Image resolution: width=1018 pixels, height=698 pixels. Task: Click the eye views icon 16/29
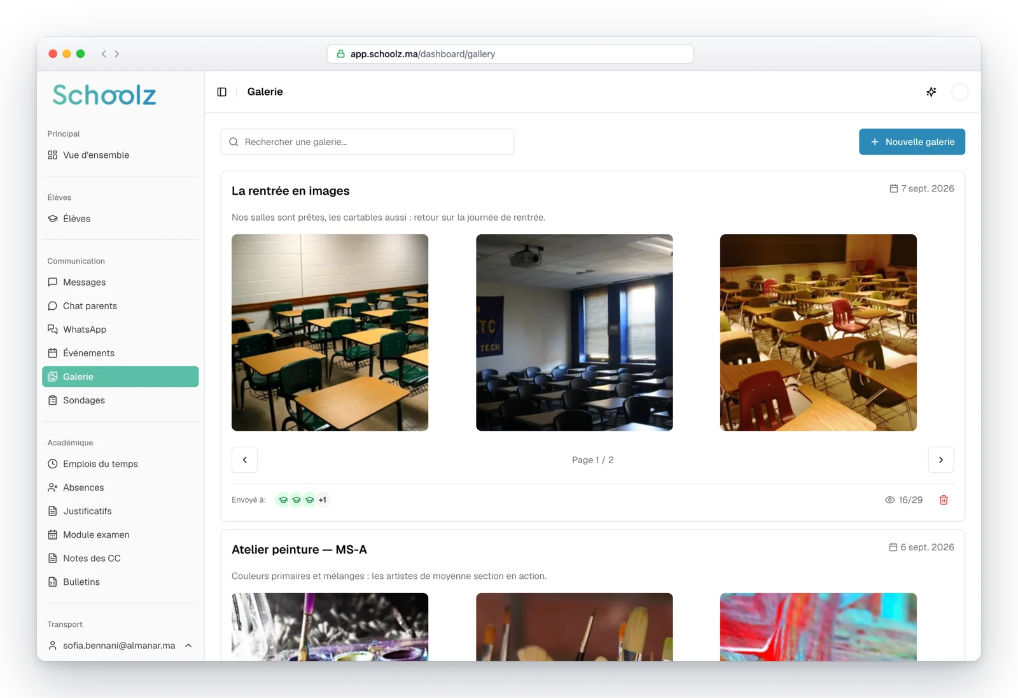click(889, 500)
